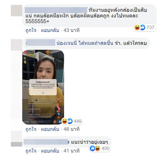Click the first commenter's profile avatar
Screen dimensions: 168x156
click(x=17, y=11)
